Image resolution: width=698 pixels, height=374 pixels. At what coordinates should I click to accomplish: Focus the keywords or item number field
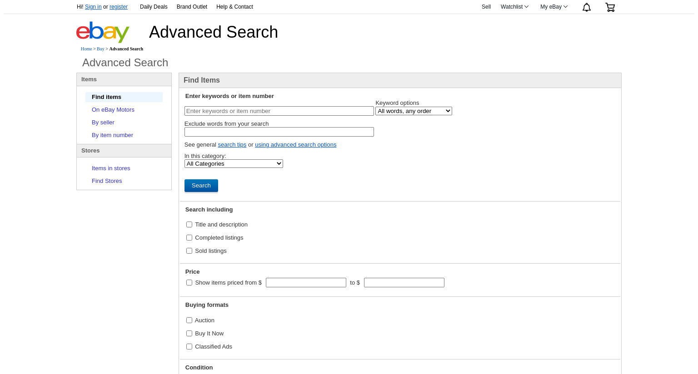[279, 111]
